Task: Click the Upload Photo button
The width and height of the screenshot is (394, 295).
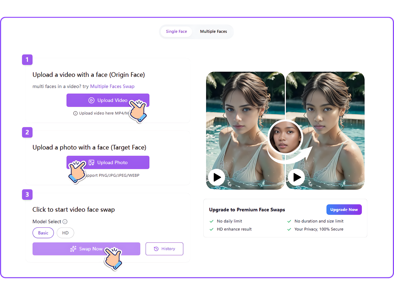Action: point(108,162)
